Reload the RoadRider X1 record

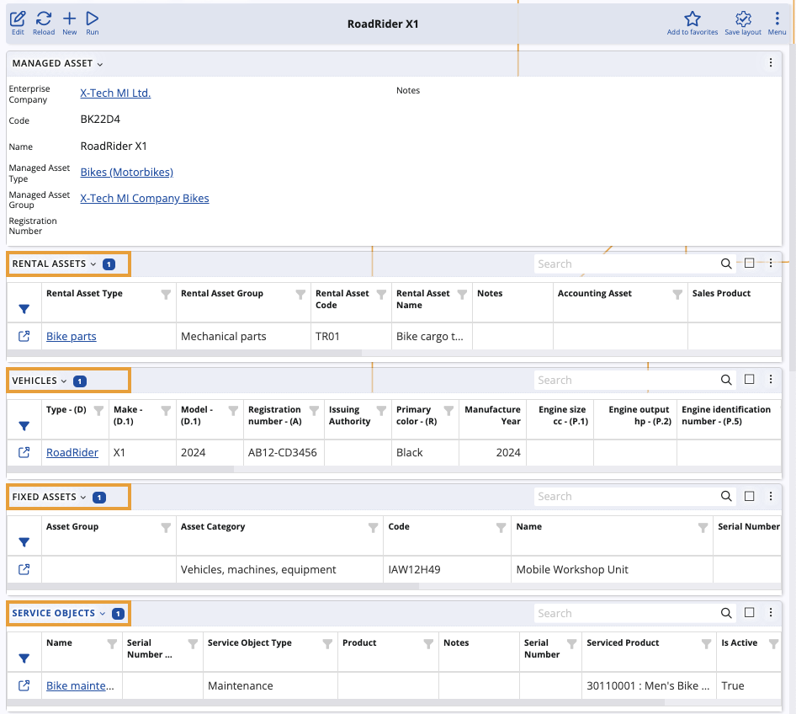44,23
